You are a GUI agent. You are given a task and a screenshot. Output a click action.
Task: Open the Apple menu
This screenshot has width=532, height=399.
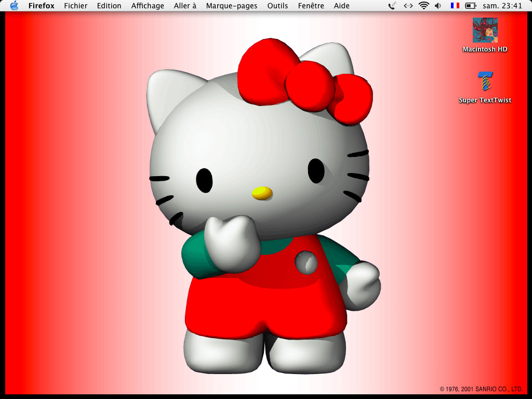tap(14, 6)
